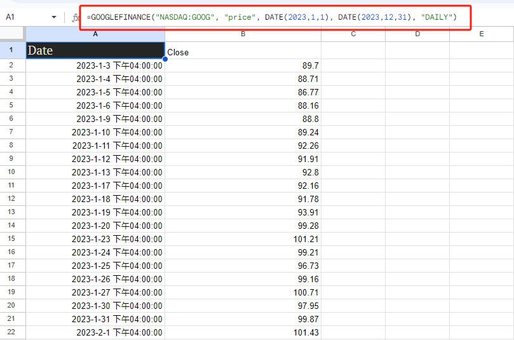Select the price cell 92.16
This screenshot has height=340, width=514.
coord(243,186)
